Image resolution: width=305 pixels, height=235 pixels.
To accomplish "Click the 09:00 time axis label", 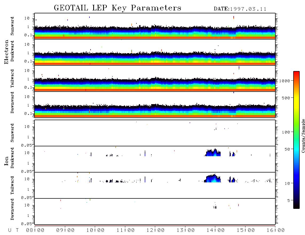I will click(65, 230).
